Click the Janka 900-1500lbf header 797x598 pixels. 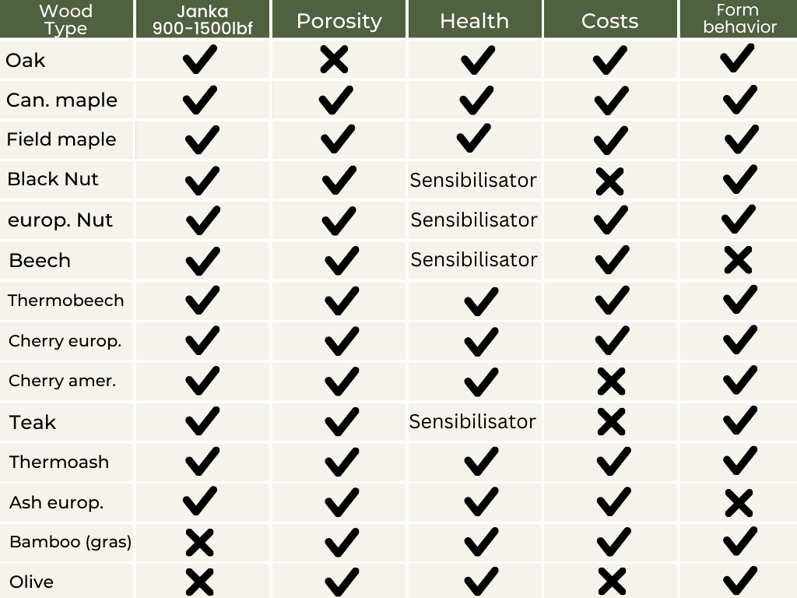[x=202, y=19]
